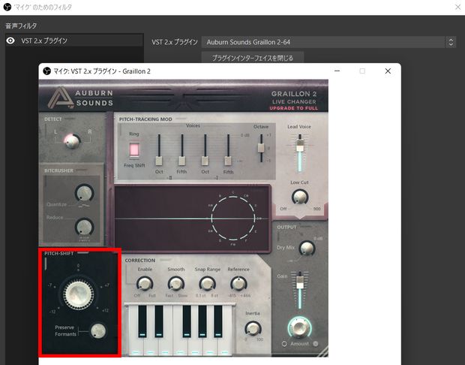This screenshot has height=365, width=465.
Task: Toggle the Pitch-Shift section enable bar
Action: click(x=83, y=253)
